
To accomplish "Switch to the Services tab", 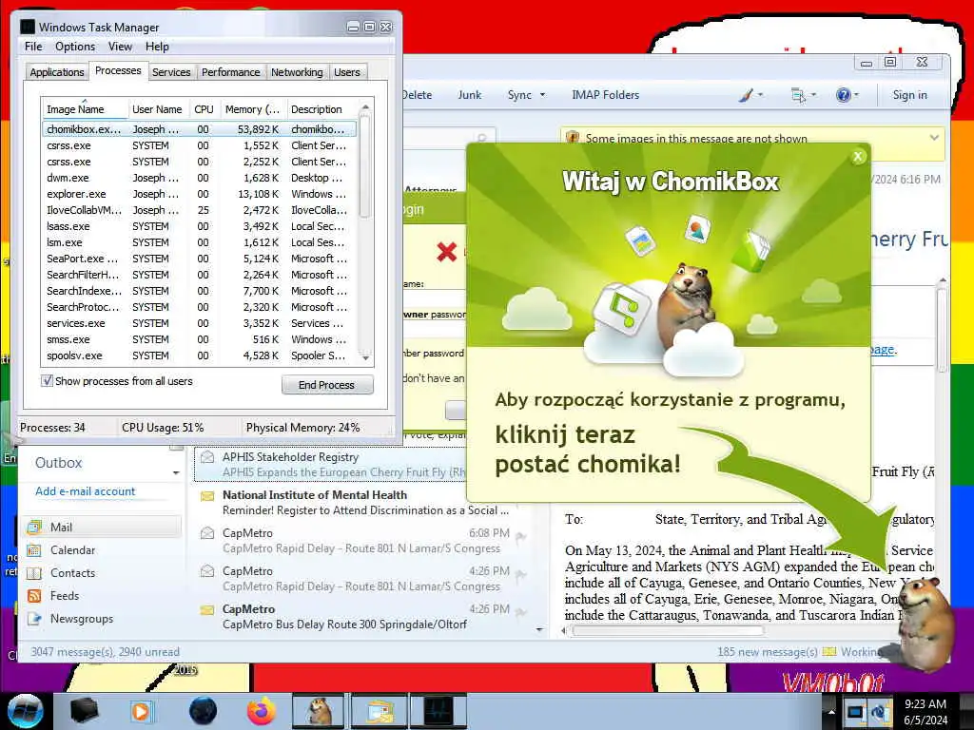I will click(171, 72).
